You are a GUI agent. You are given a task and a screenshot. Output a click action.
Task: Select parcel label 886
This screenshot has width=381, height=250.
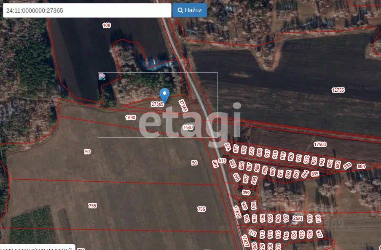tap(241, 165)
